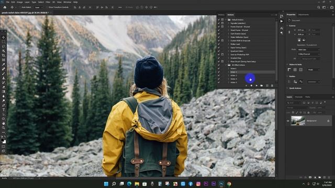Switch to the Adjustments tab
Viewport: 335px width, 188px height.
pos(304,15)
